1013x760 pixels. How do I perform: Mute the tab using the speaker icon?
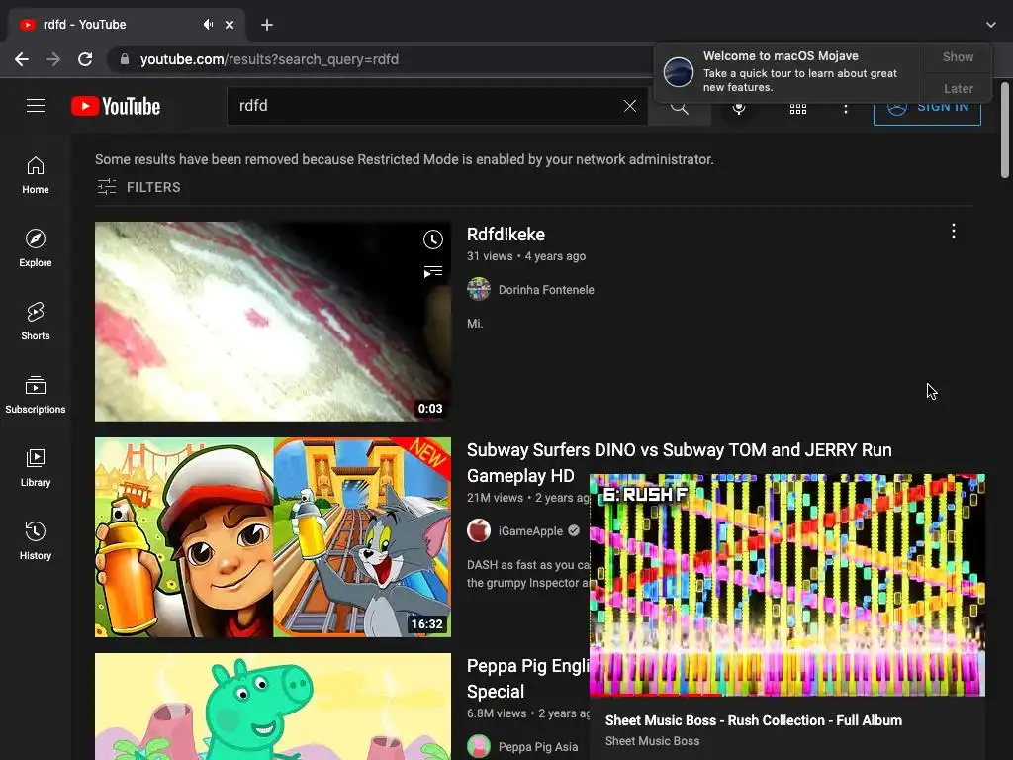point(208,25)
